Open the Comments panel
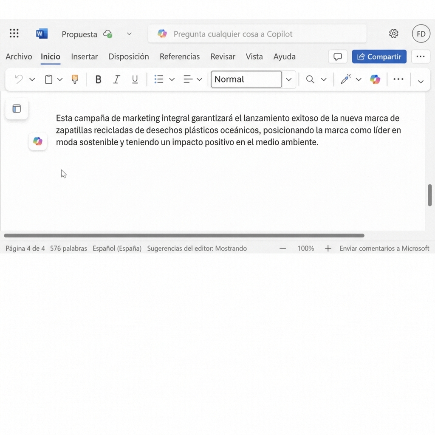 (x=338, y=56)
